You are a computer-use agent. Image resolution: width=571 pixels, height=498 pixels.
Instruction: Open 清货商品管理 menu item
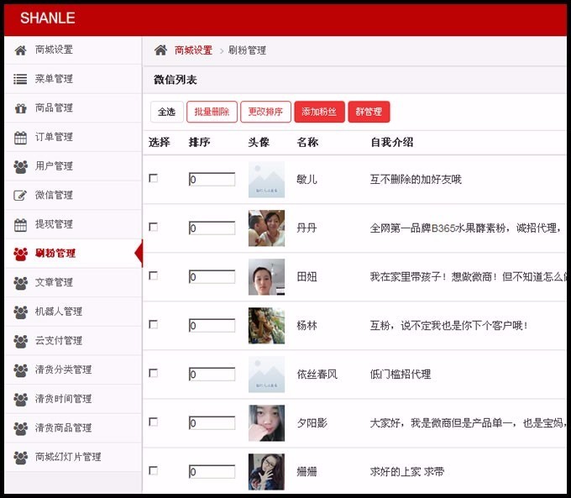click(x=73, y=428)
